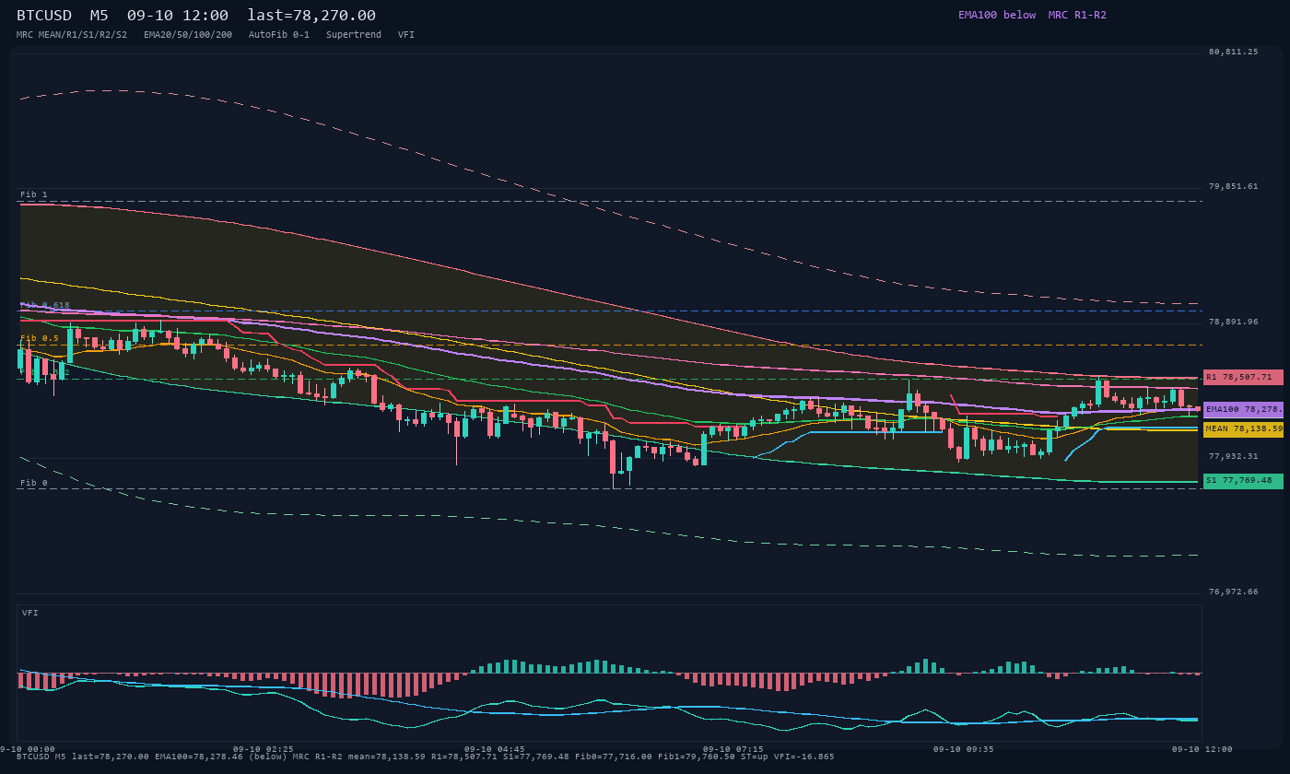This screenshot has height=774, width=1290.
Task: Click the "Supertrend" legend entry
Action: 354,35
